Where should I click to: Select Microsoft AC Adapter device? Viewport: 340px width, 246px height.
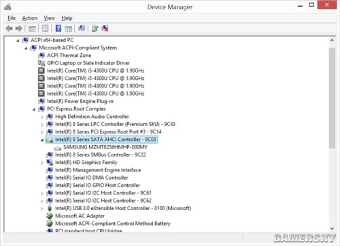(x=80, y=216)
